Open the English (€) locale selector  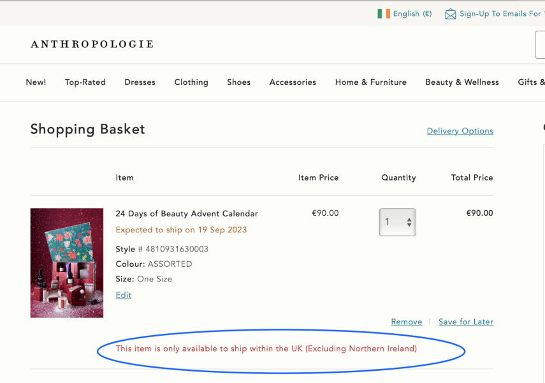(412, 13)
